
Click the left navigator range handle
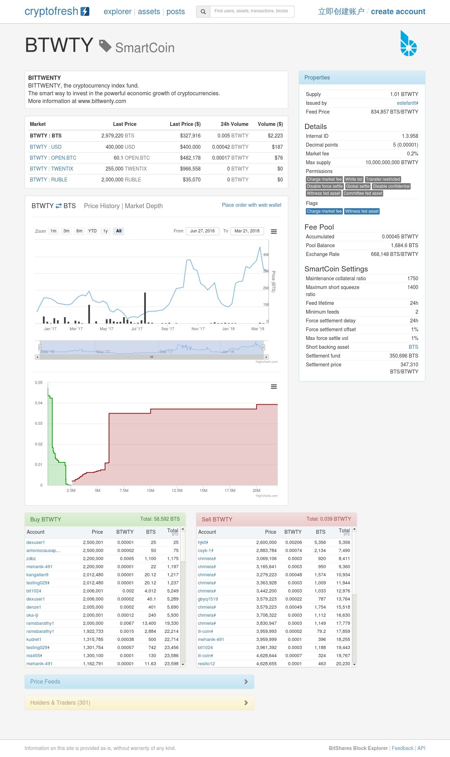pyautogui.click(x=40, y=347)
